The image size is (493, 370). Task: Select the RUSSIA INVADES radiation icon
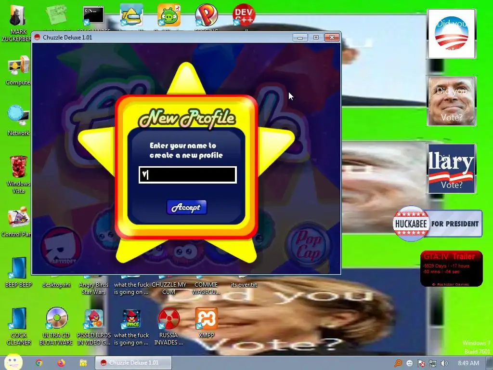[169, 318]
